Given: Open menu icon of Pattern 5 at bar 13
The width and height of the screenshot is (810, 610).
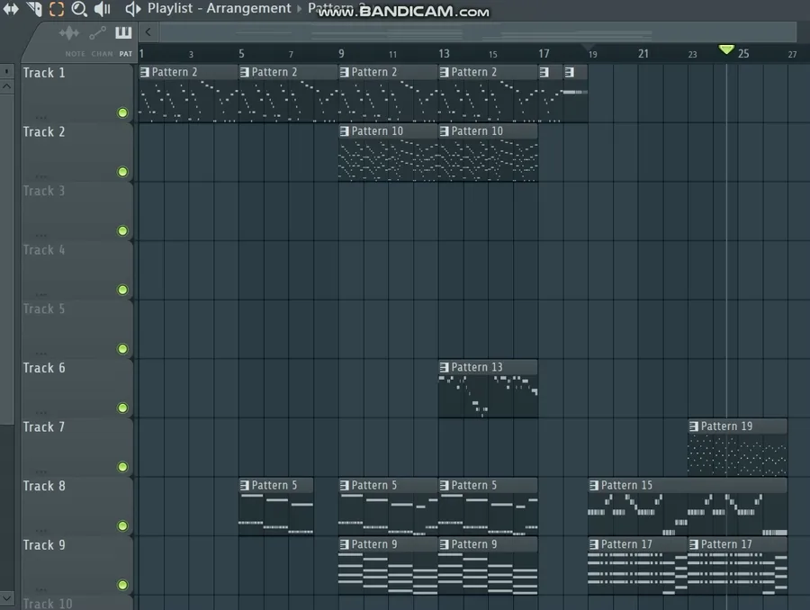Looking at the screenshot, I should [444, 486].
